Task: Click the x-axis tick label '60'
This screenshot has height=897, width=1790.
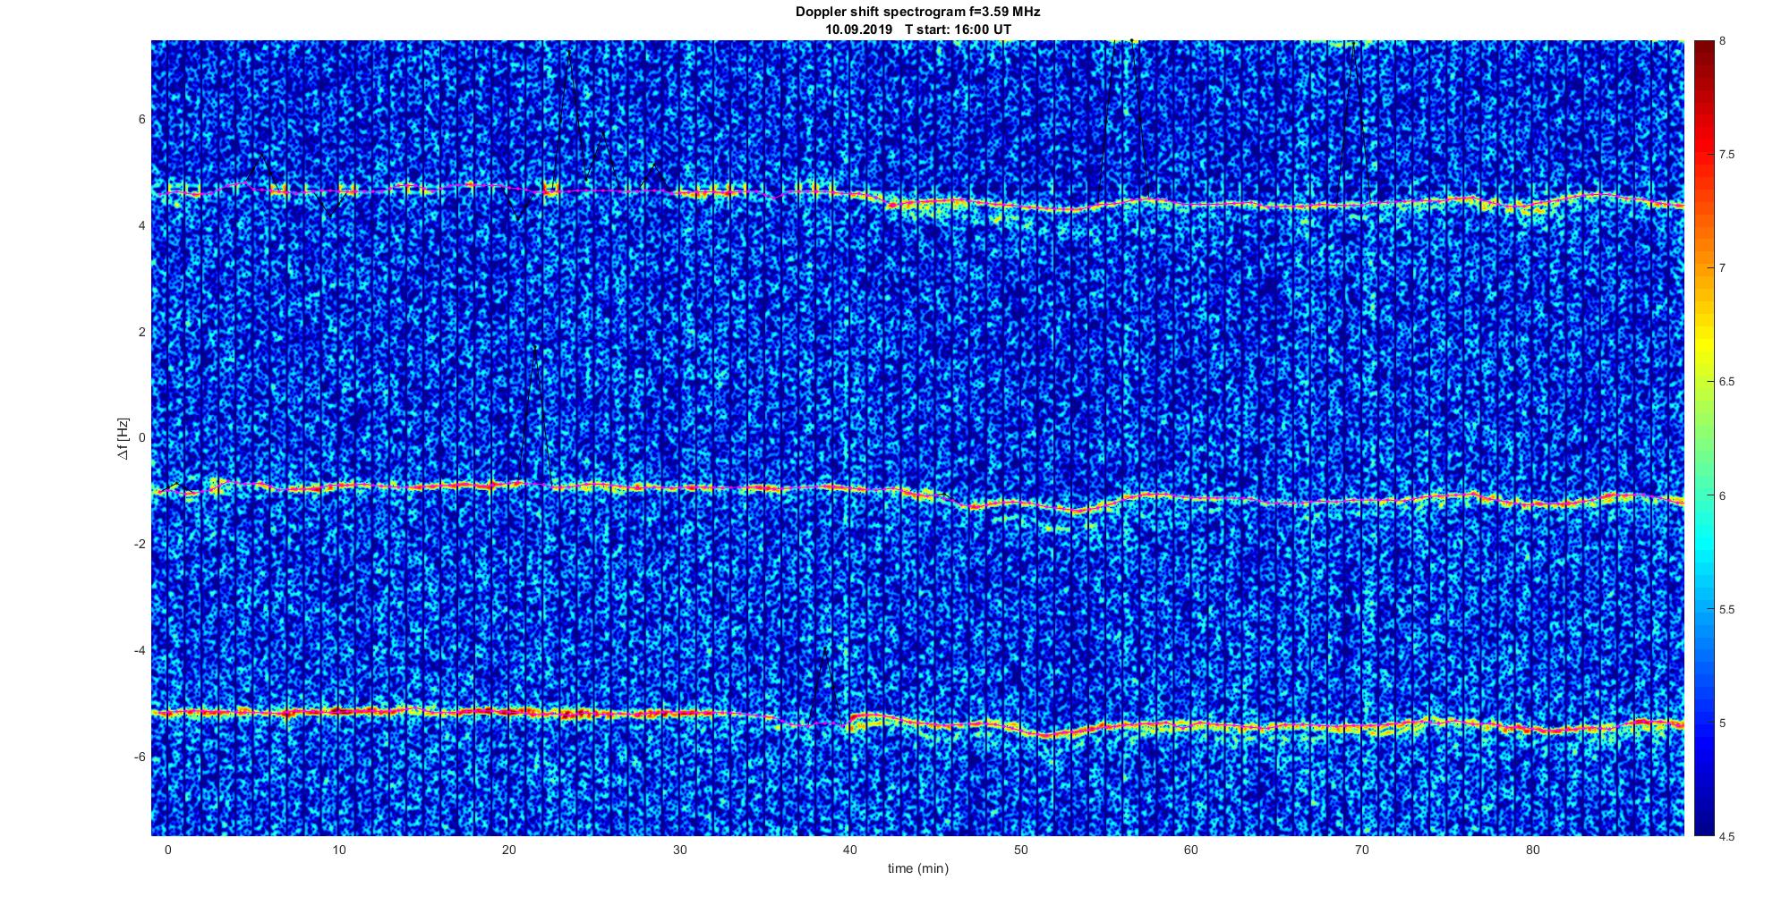Action: pos(1190,850)
